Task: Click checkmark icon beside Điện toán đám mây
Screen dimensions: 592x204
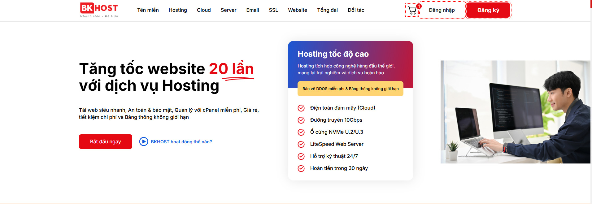Action: [x=301, y=108]
